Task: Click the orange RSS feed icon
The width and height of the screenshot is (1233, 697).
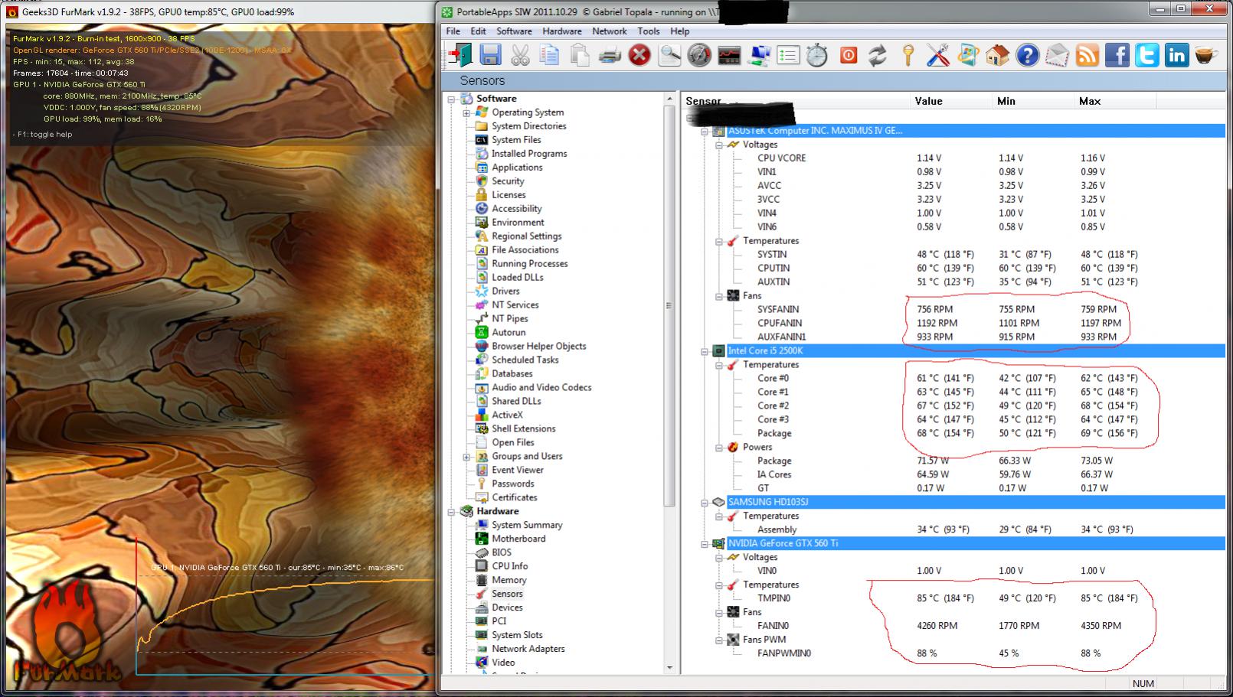Action: pyautogui.click(x=1087, y=55)
